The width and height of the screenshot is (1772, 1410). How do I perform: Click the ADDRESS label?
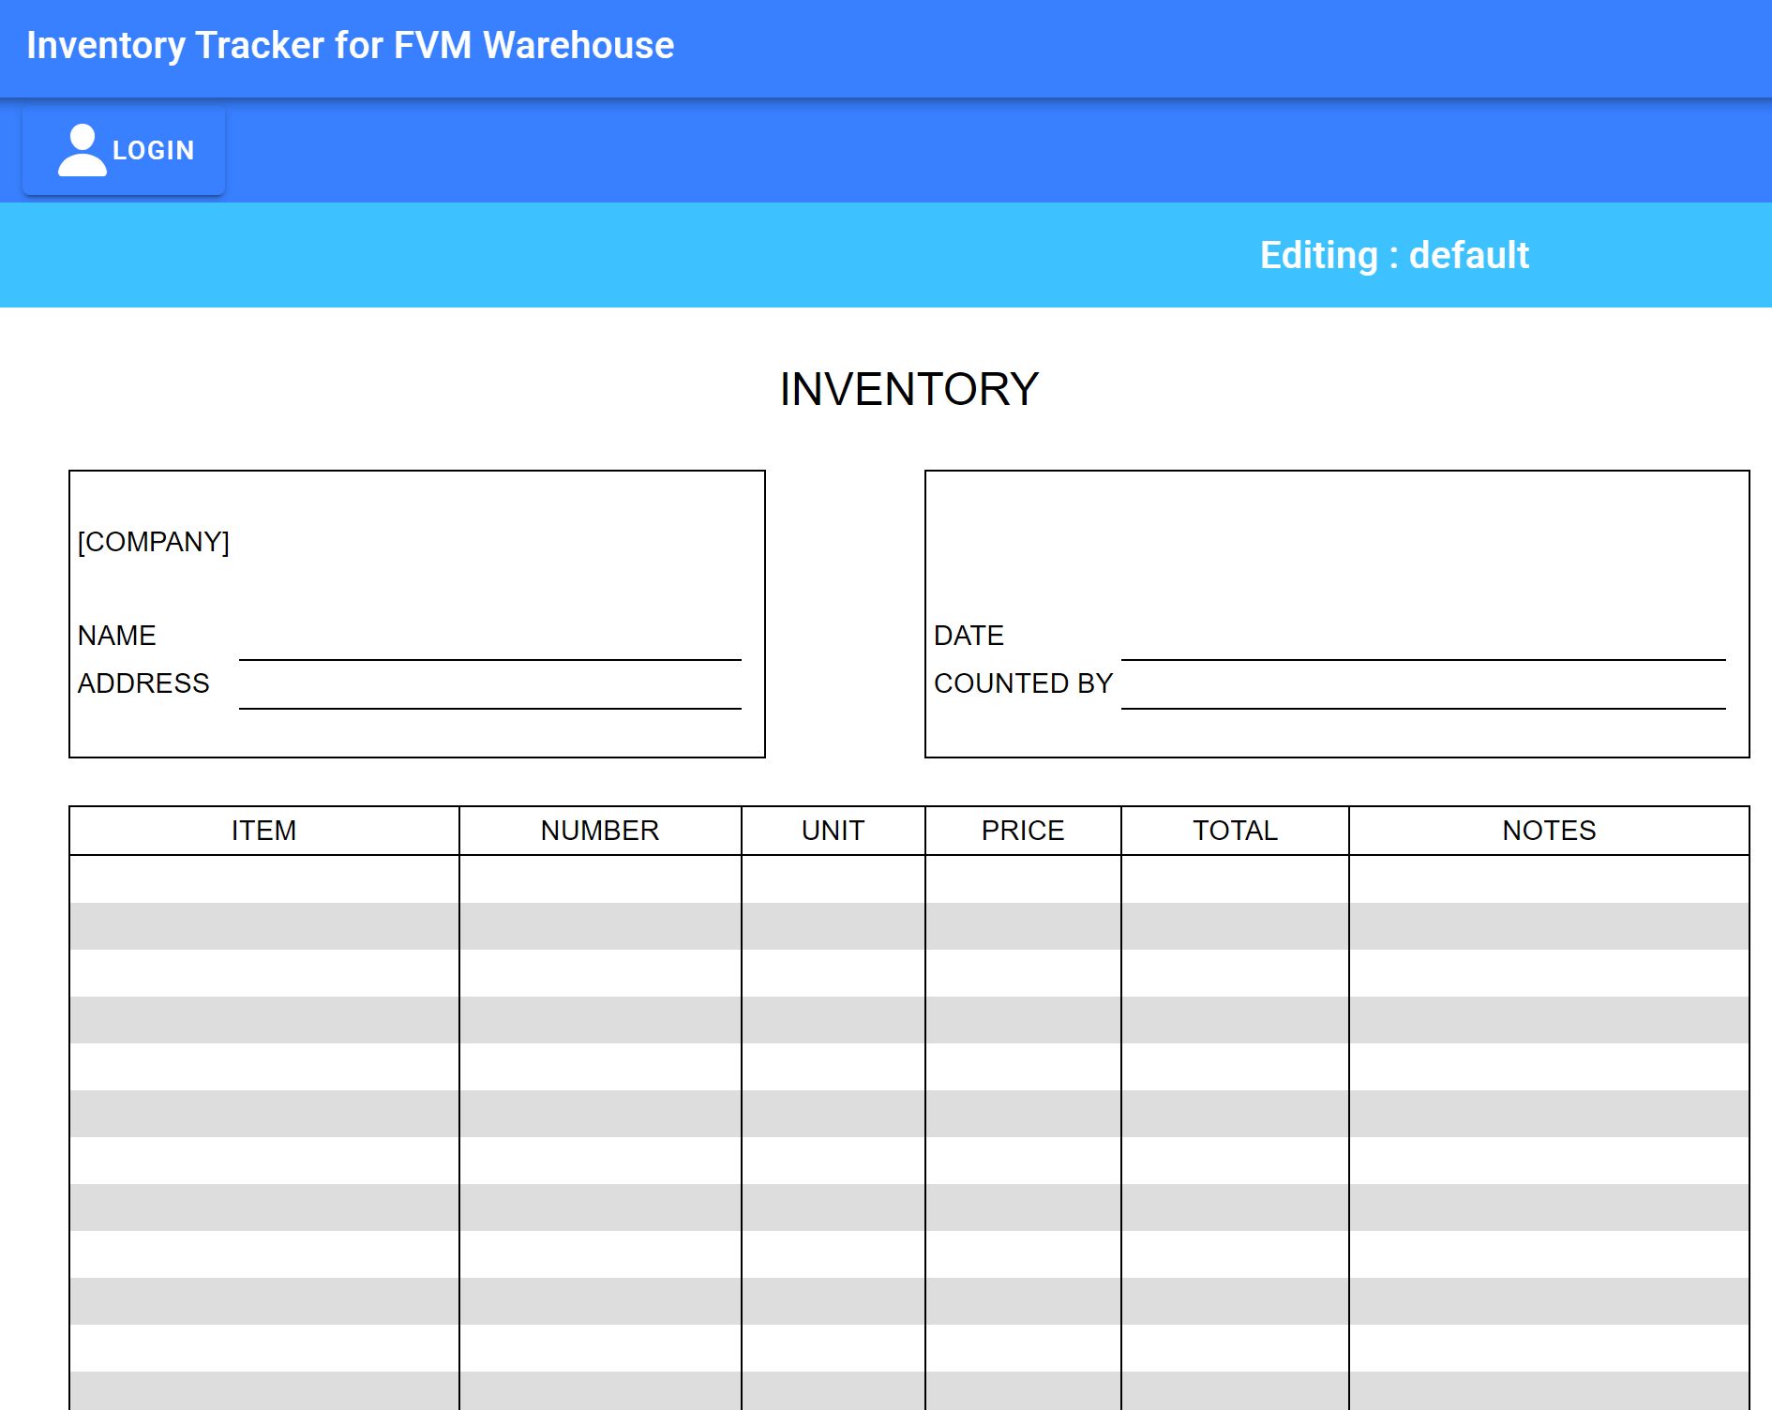tap(143, 683)
